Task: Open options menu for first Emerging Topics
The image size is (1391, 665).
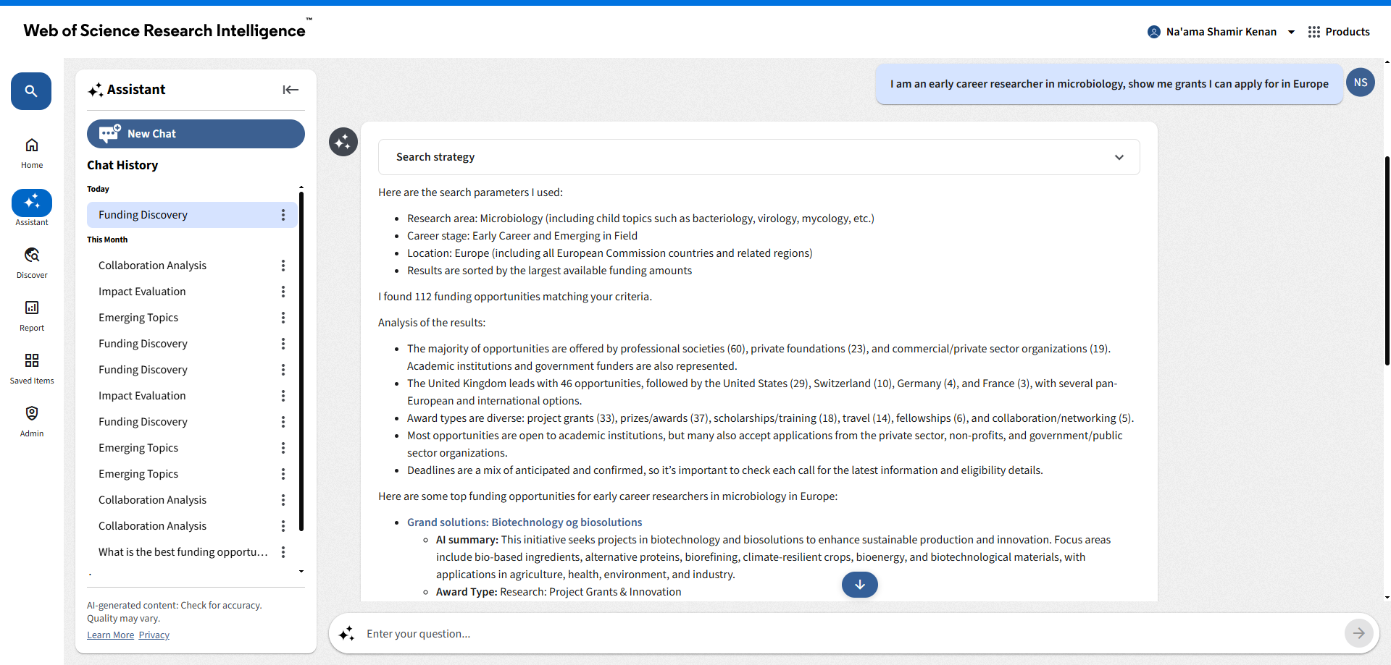Action: [283, 318]
